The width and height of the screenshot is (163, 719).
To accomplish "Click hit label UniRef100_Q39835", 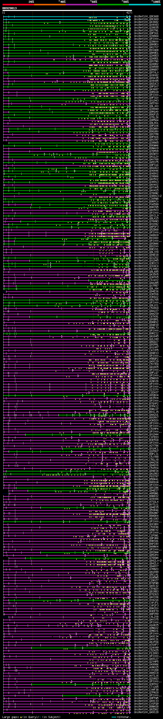I will pyautogui.click(x=146, y=28).
